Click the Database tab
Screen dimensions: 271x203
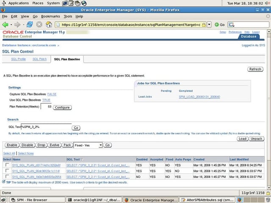tap(249, 36)
